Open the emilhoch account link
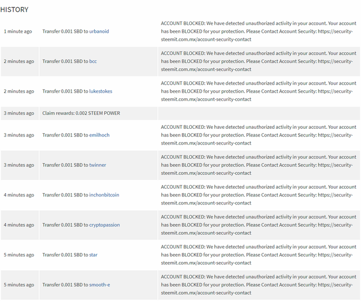 click(x=99, y=135)
